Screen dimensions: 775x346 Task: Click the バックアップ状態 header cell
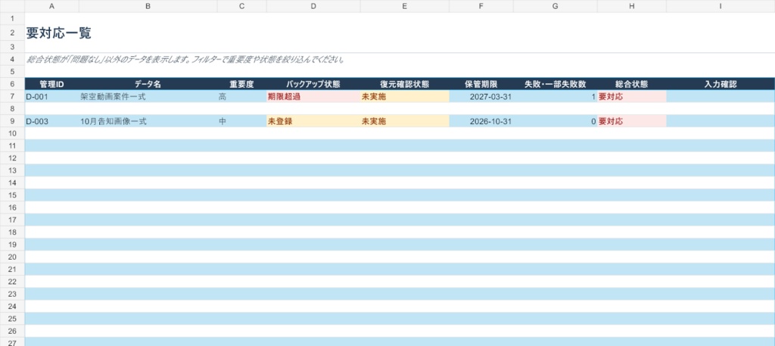[313, 84]
